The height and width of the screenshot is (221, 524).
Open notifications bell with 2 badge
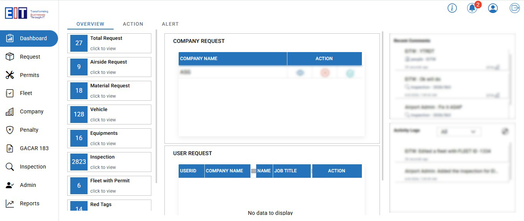coord(473,8)
